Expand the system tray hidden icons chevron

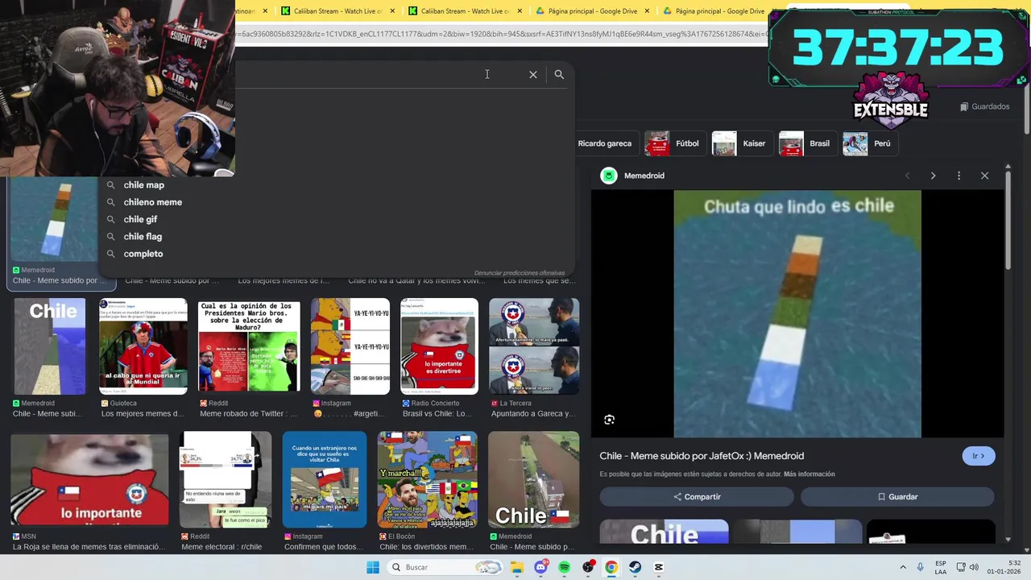point(903,567)
